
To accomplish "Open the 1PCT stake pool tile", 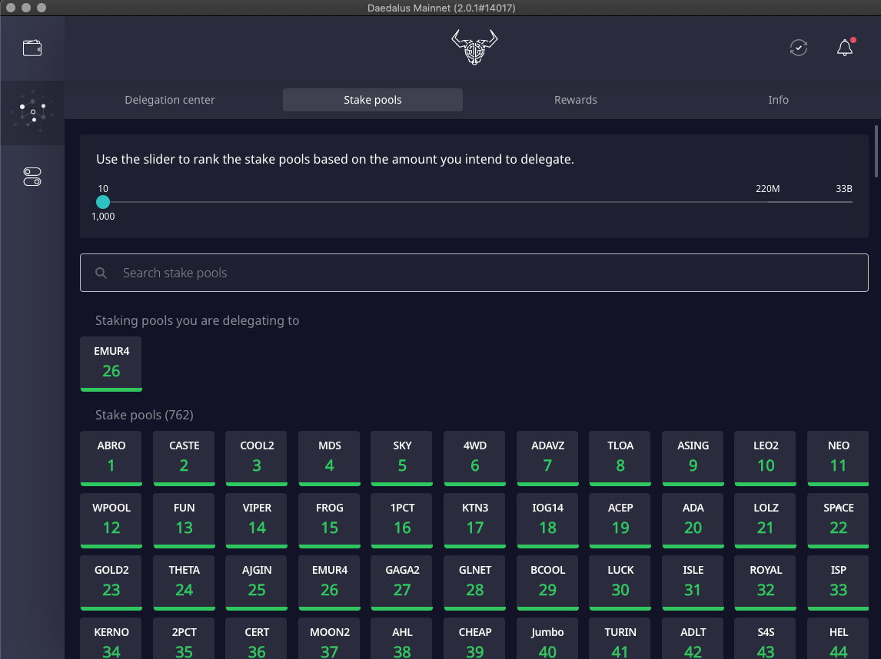I will [x=402, y=520].
